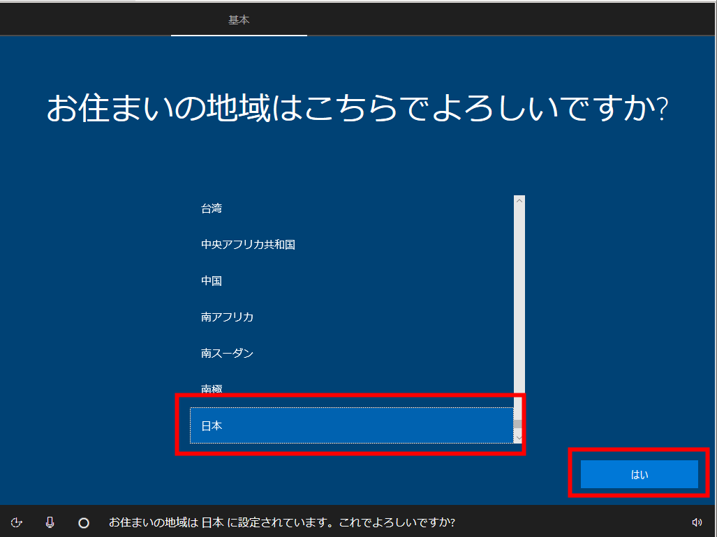Image resolution: width=717 pixels, height=537 pixels.
Task: Select the 基本 tab
Action: (x=239, y=20)
